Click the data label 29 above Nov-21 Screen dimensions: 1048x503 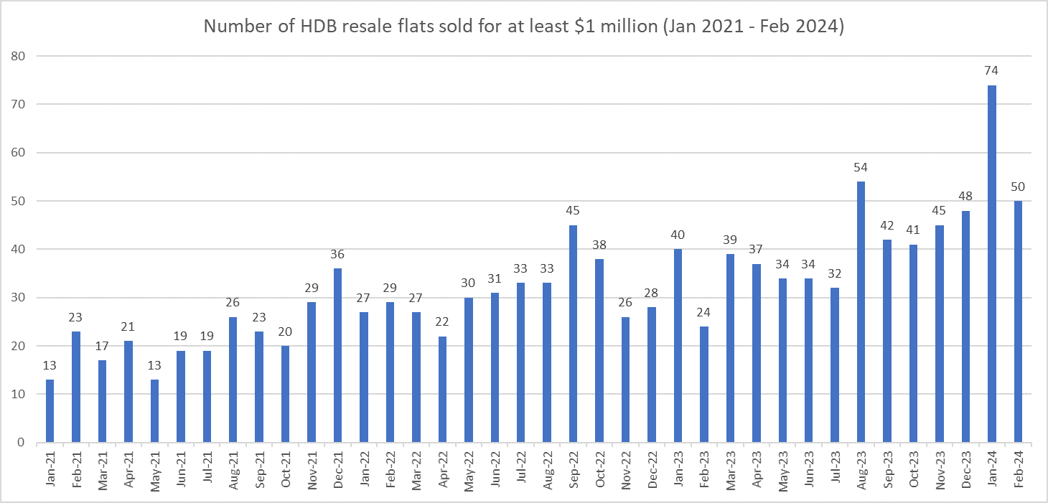[x=311, y=288]
